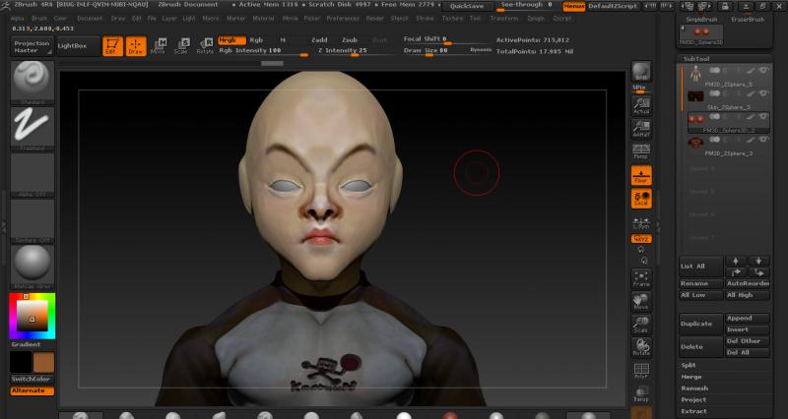Open LightBox
788x419 pixels.
pyautogui.click(x=78, y=45)
